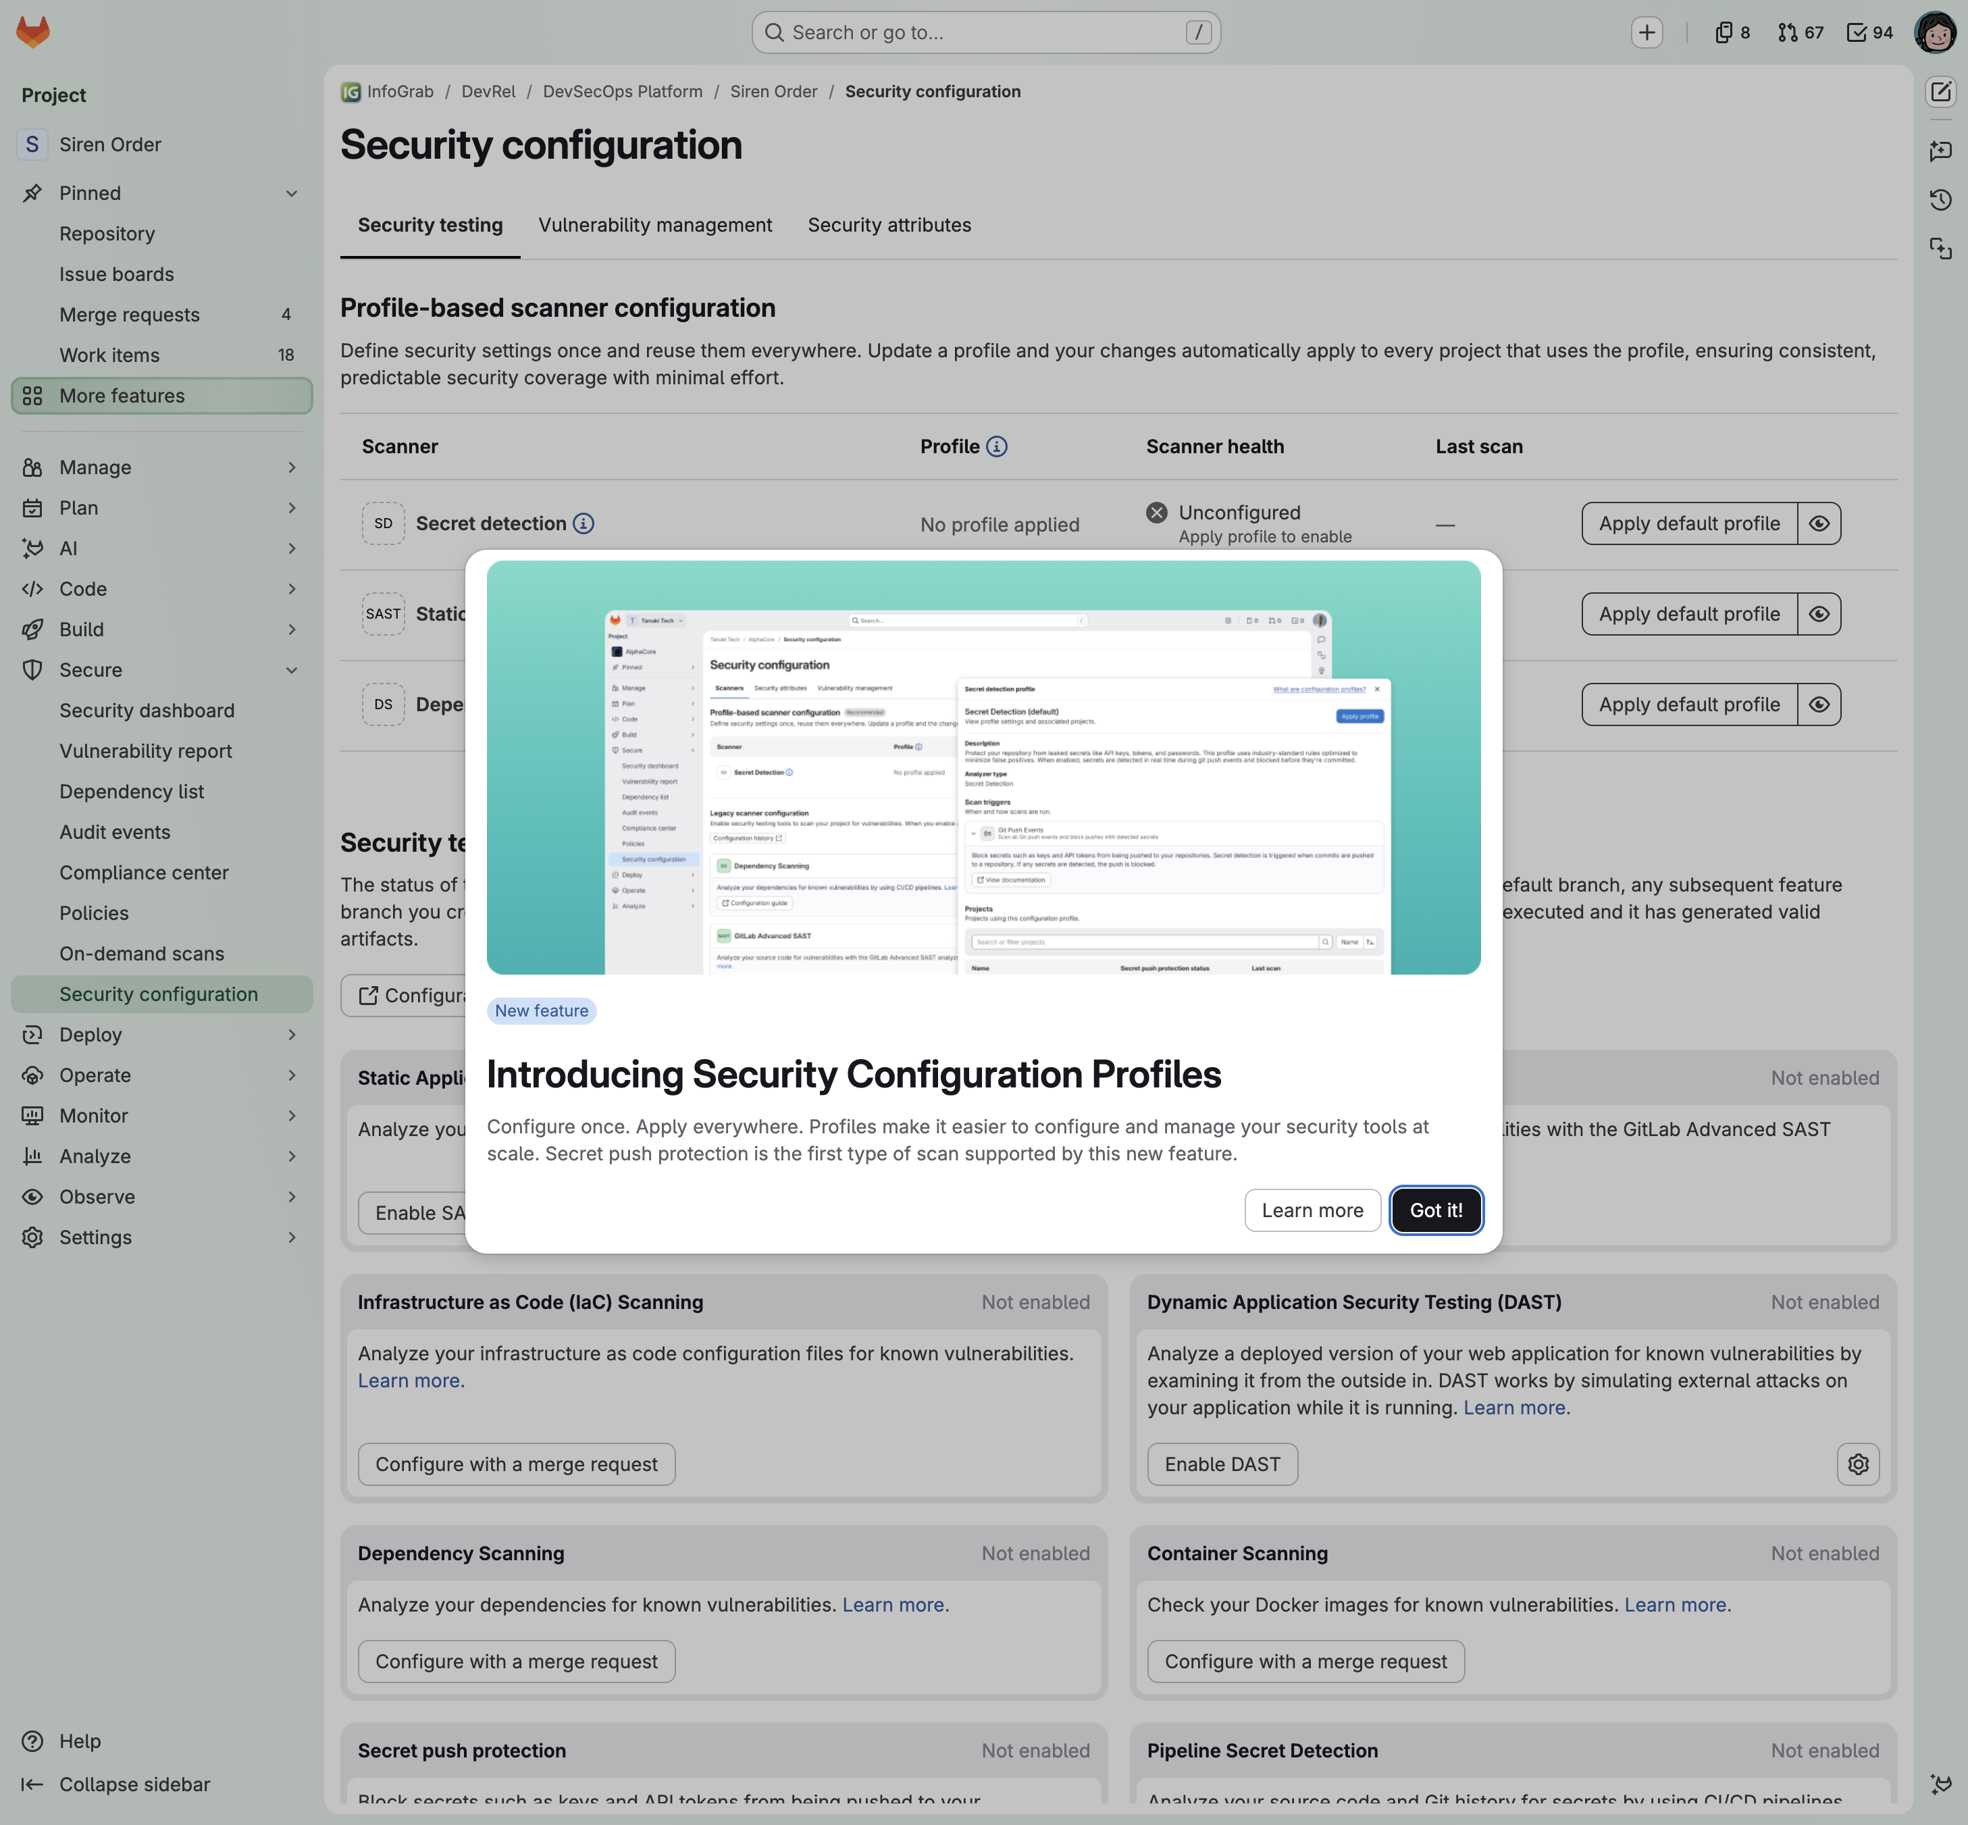Expand the Manage menu
The height and width of the screenshot is (1825, 1968).
pyautogui.click(x=162, y=467)
